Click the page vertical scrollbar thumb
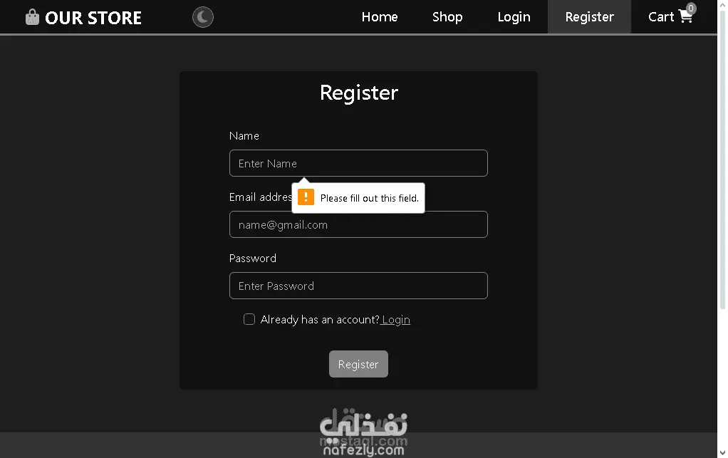 pos(722,157)
